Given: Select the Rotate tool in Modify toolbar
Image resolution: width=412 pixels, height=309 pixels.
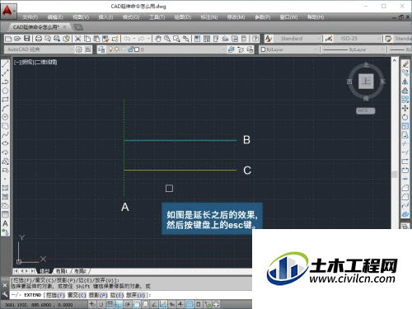Looking at the screenshot, I should point(405,117).
